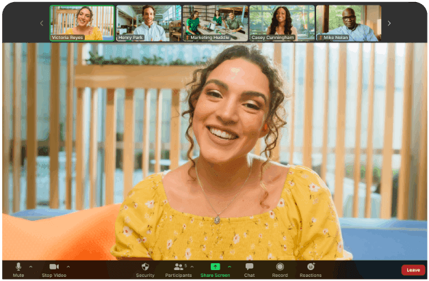Select Henry Park video thumbnail
This screenshot has width=429, height=281.
click(x=148, y=23)
